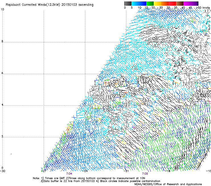Click the purple '7:04' swath time label
Screen dimensions: 211x186
[x=69, y=174]
